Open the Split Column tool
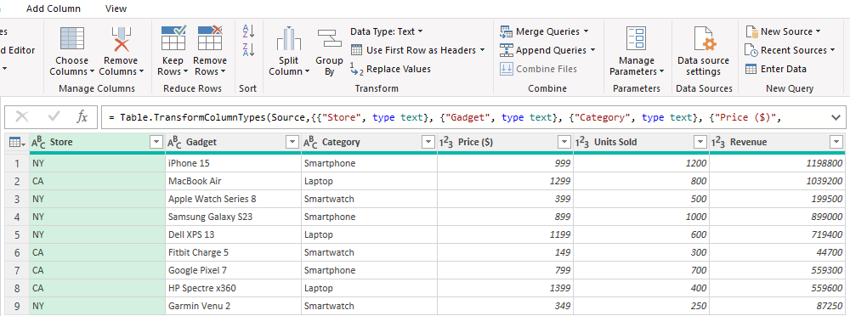850x316 pixels. (289, 50)
